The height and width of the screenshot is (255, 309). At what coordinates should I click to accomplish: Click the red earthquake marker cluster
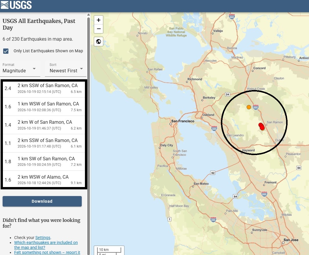[261, 126]
